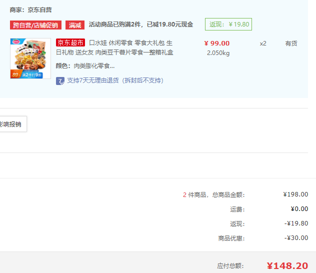Click 活动商品已购满2件 promotion text
Image resolution: width=316 pixels, height=273 pixels.
[141, 24]
